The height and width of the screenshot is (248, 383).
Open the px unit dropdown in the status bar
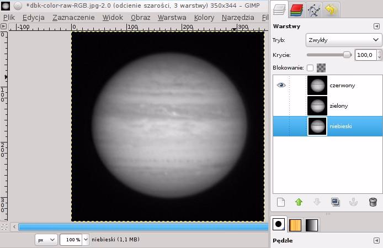[46, 240]
